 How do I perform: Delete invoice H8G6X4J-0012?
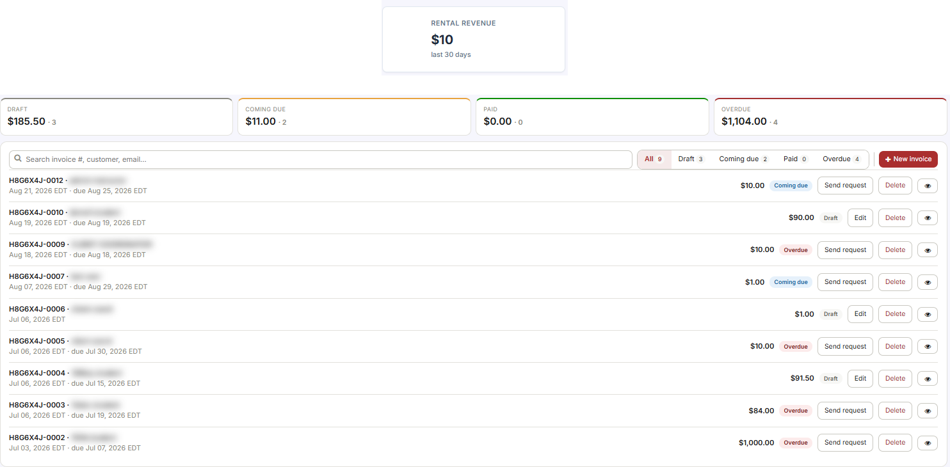pos(895,186)
